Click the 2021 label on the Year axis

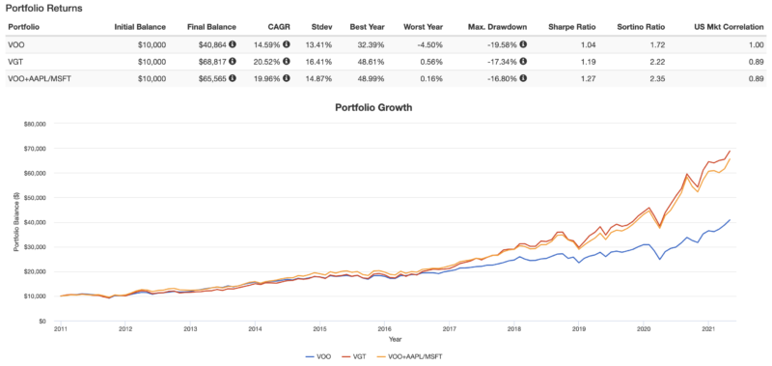[x=708, y=329]
